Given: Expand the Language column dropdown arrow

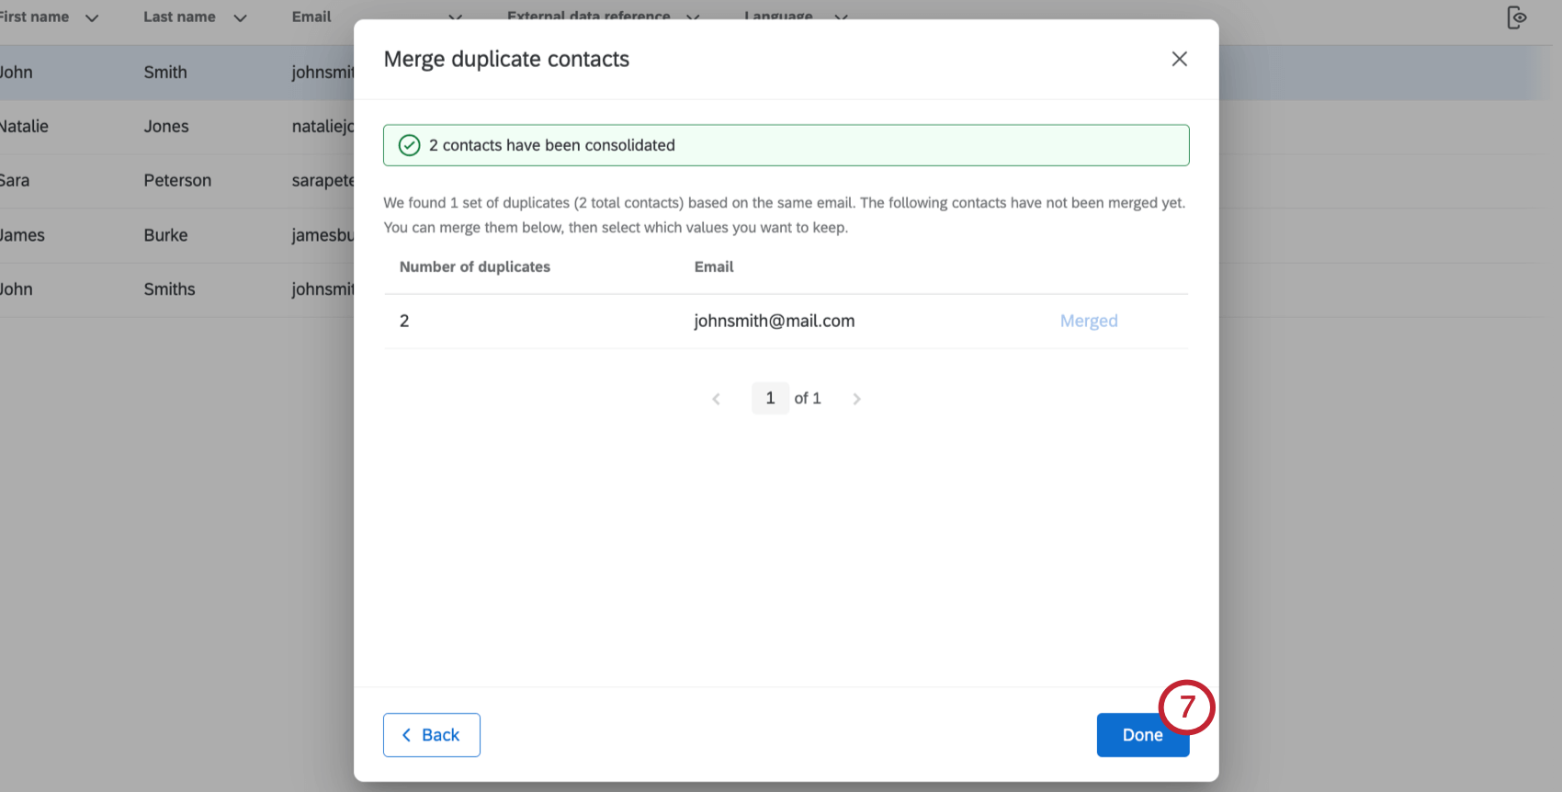Looking at the screenshot, I should [841, 17].
